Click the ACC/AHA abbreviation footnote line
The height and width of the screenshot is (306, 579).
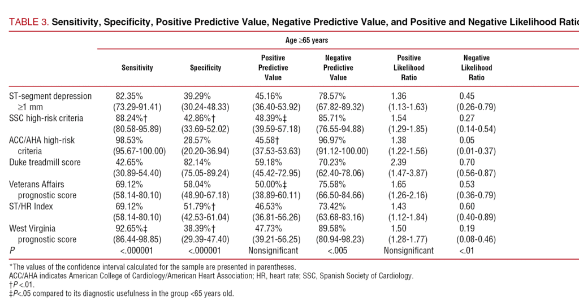[x=211, y=276]
